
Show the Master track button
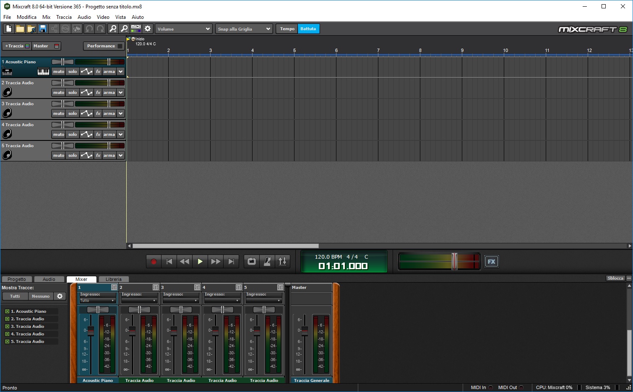pos(46,46)
